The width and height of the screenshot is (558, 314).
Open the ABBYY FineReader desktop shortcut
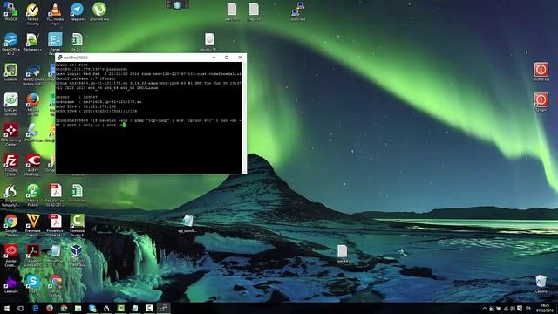pos(33,165)
